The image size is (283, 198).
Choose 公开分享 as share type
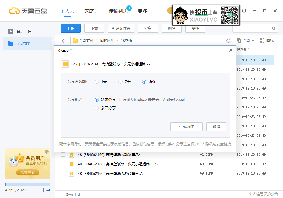click(x=97, y=108)
